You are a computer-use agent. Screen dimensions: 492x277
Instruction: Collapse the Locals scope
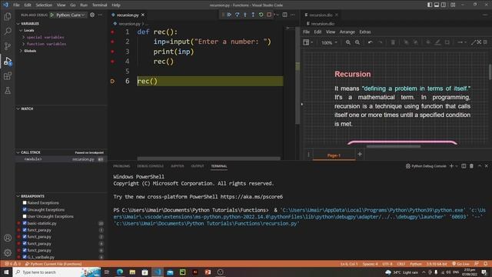21,31
